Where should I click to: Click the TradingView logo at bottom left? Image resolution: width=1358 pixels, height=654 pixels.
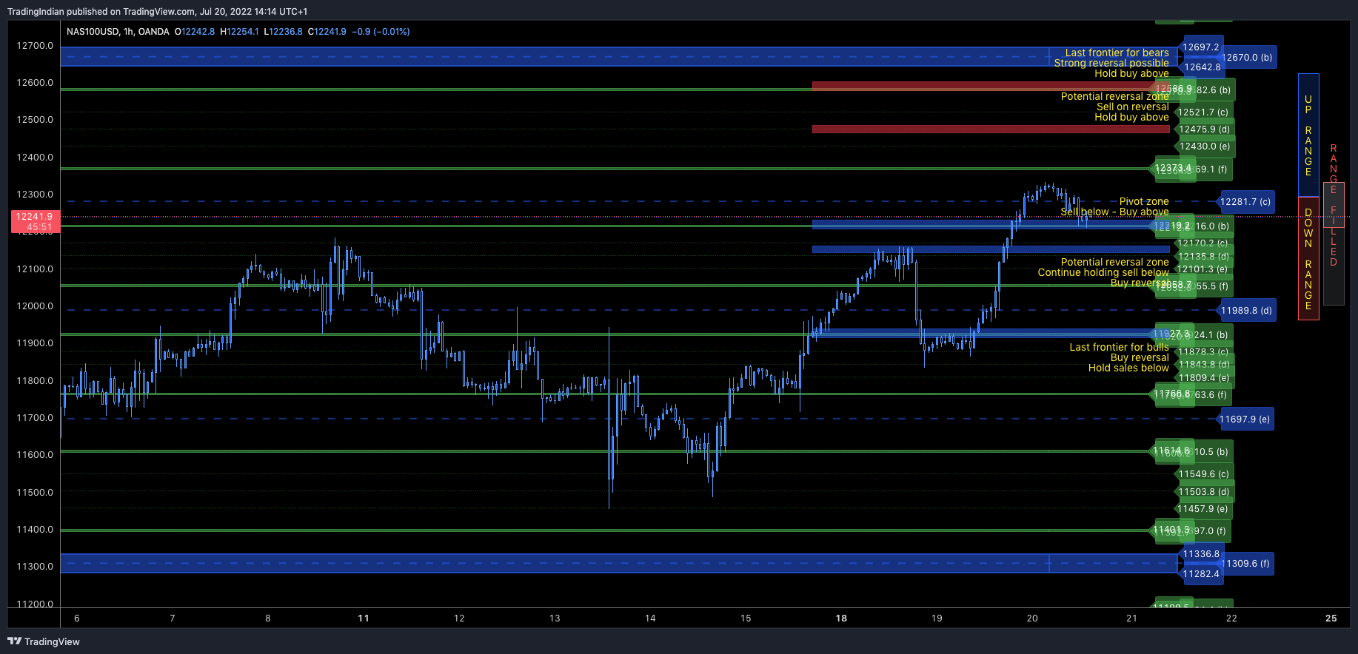[x=44, y=641]
